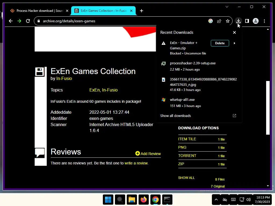Open Windows Start menu
Image resolution: width=275 pixels, height=206 pixels.
coord(108,200)
